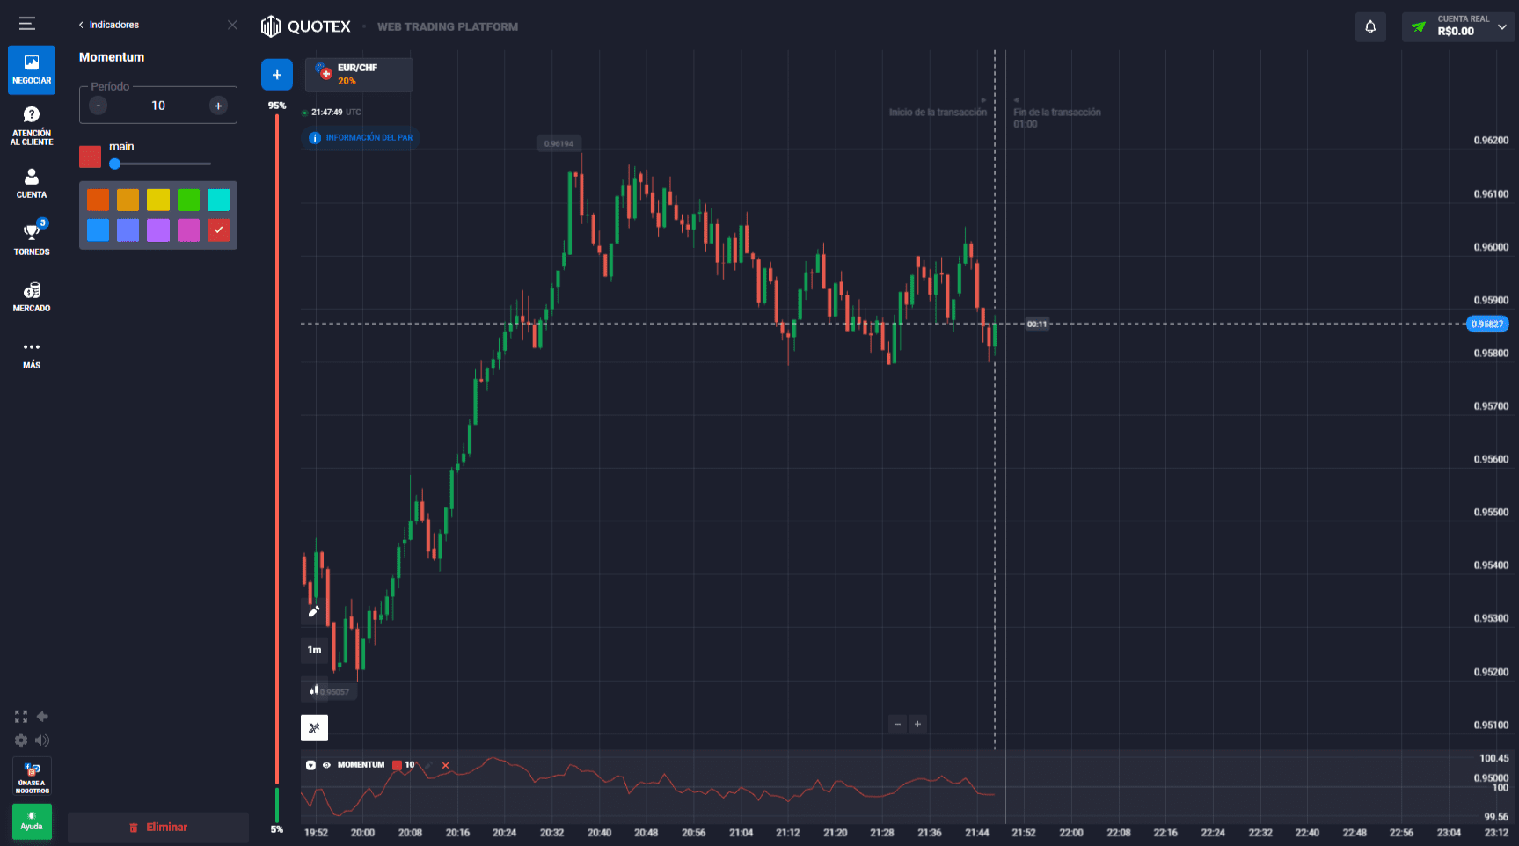The image size is (1519, 846).
Task: Mute platform sounds with speaker icon
Action: (x=42, y=740)
